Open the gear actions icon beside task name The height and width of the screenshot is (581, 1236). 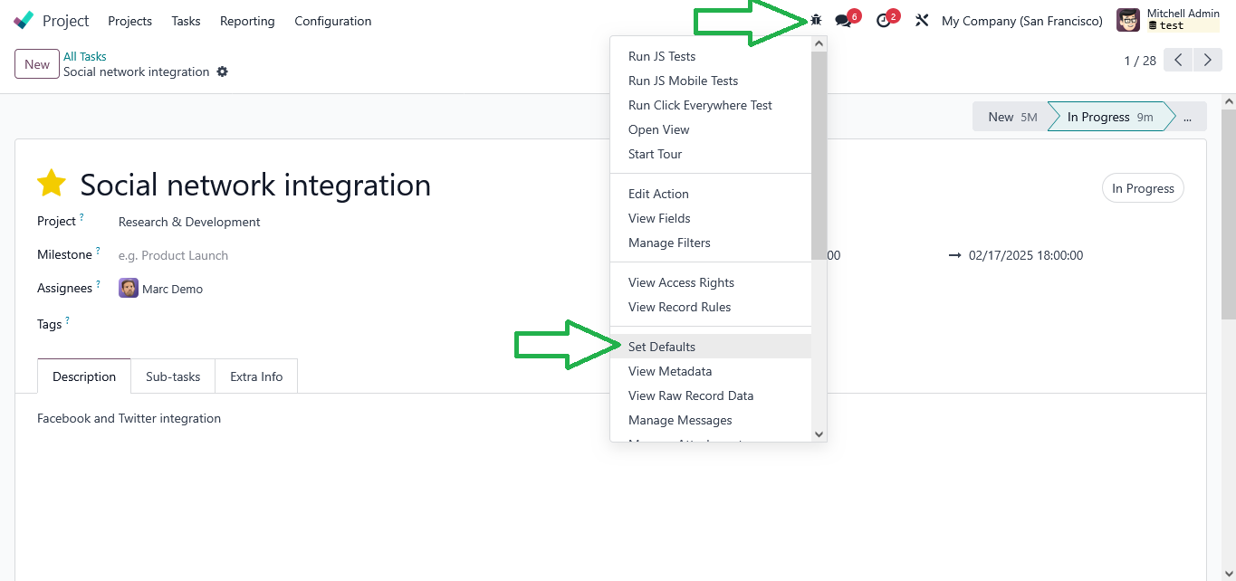coord(223,71)
